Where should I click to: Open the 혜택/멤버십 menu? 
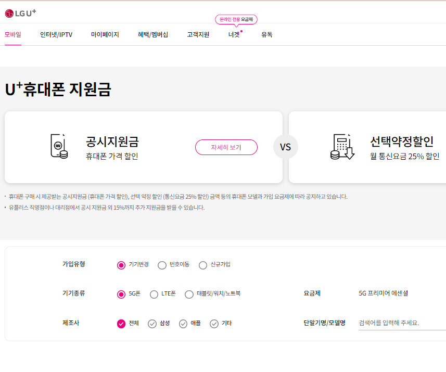point(153,35)
